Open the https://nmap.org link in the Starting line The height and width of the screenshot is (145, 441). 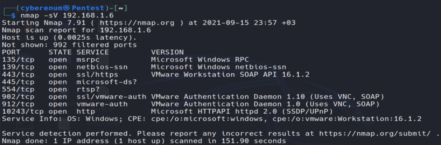click(x=137, y=23)
